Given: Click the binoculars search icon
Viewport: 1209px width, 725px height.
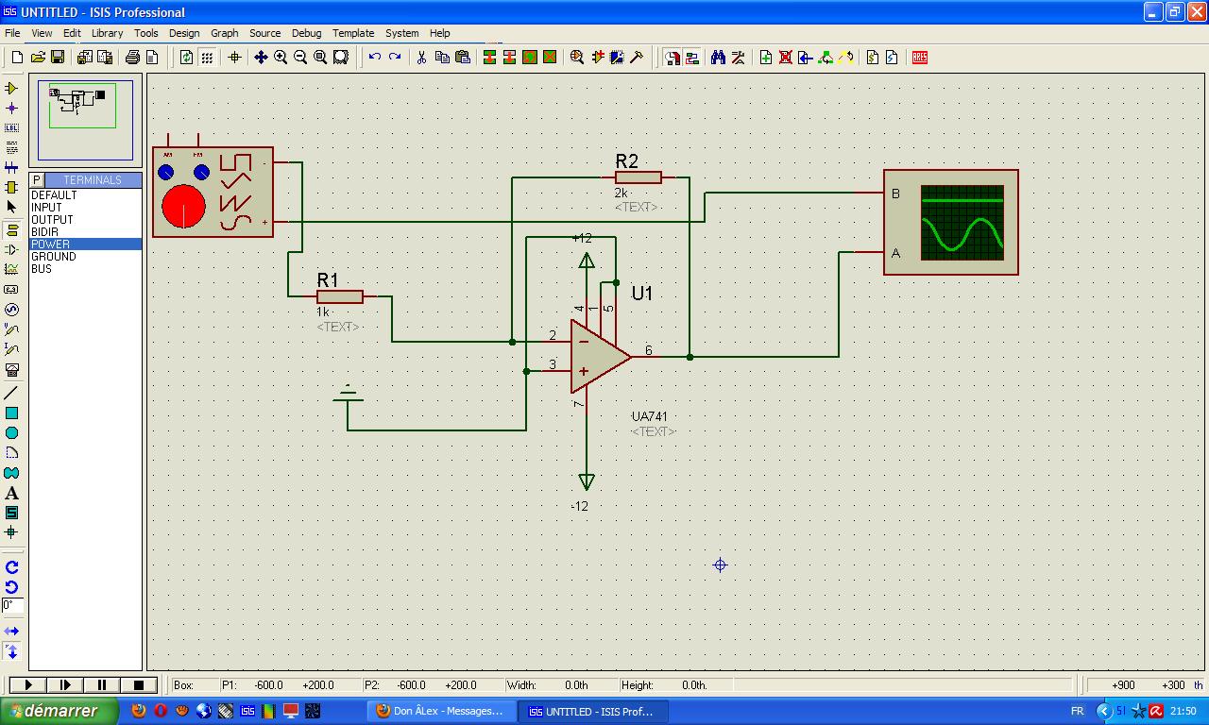Looking at the screenshot, I should (718, 58).
